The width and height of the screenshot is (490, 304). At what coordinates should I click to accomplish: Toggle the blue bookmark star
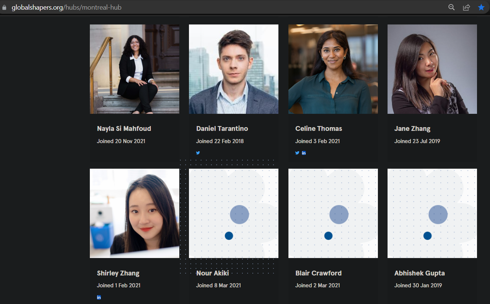click(x=481, y=7)
